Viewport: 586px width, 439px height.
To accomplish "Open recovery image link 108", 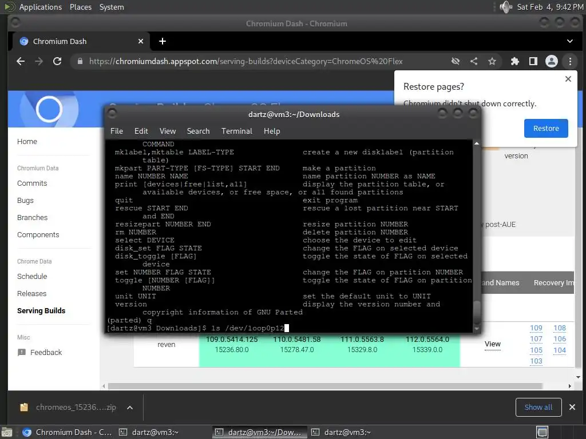I will (x=560, y=328).
